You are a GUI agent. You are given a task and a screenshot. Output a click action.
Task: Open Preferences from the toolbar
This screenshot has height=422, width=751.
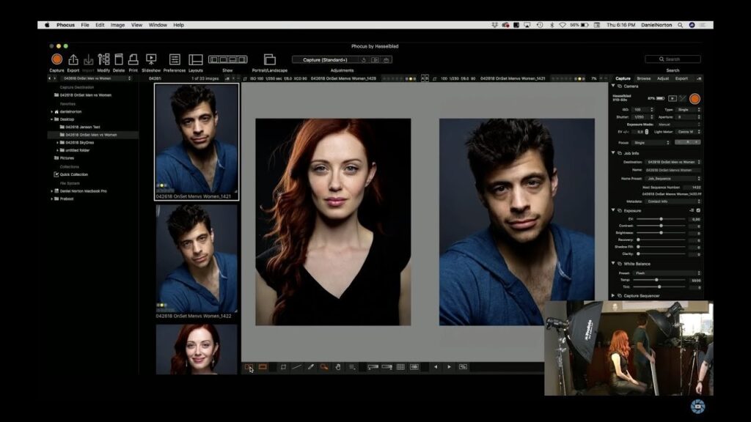175,59
